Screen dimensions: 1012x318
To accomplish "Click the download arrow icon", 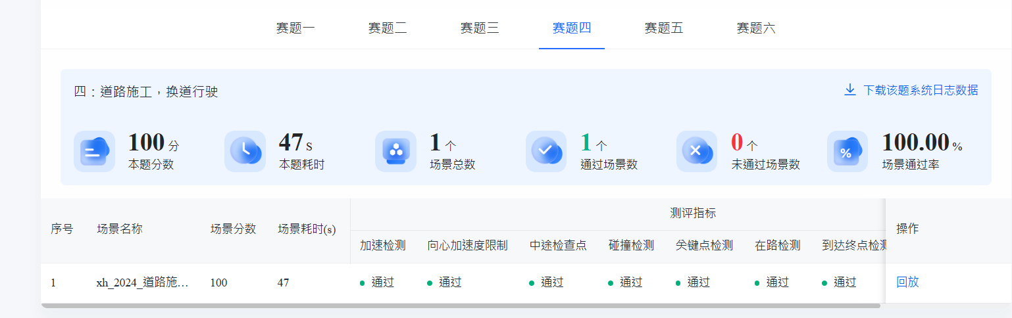I will point(850,90).
